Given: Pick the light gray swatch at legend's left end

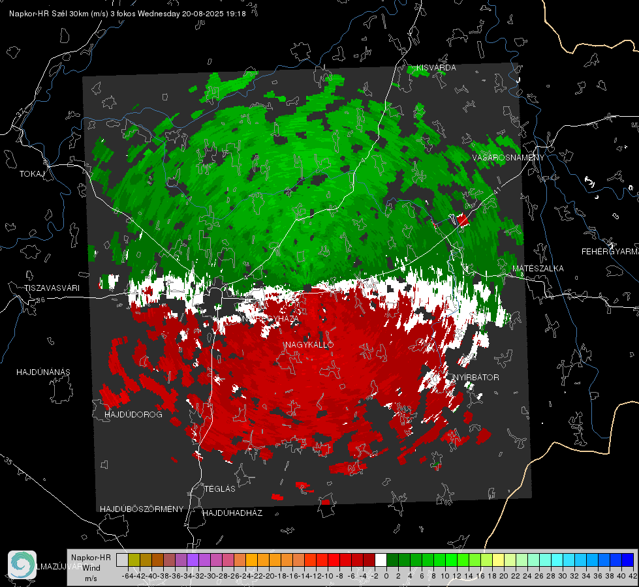Looking at the screenshot, I should pyautogui.click(x=122, y=560).
